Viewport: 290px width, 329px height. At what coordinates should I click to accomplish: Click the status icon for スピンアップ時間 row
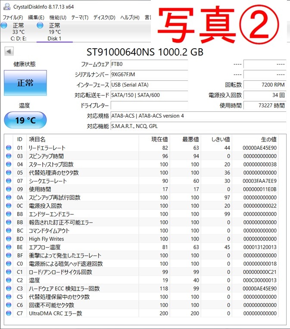9,156
